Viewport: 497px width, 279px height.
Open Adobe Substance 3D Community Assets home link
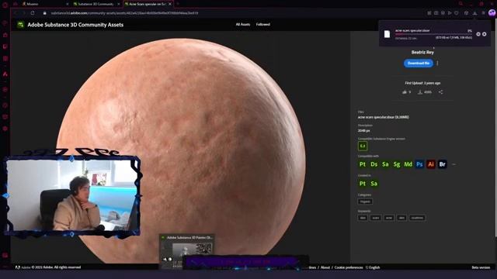tap(75, 25)
